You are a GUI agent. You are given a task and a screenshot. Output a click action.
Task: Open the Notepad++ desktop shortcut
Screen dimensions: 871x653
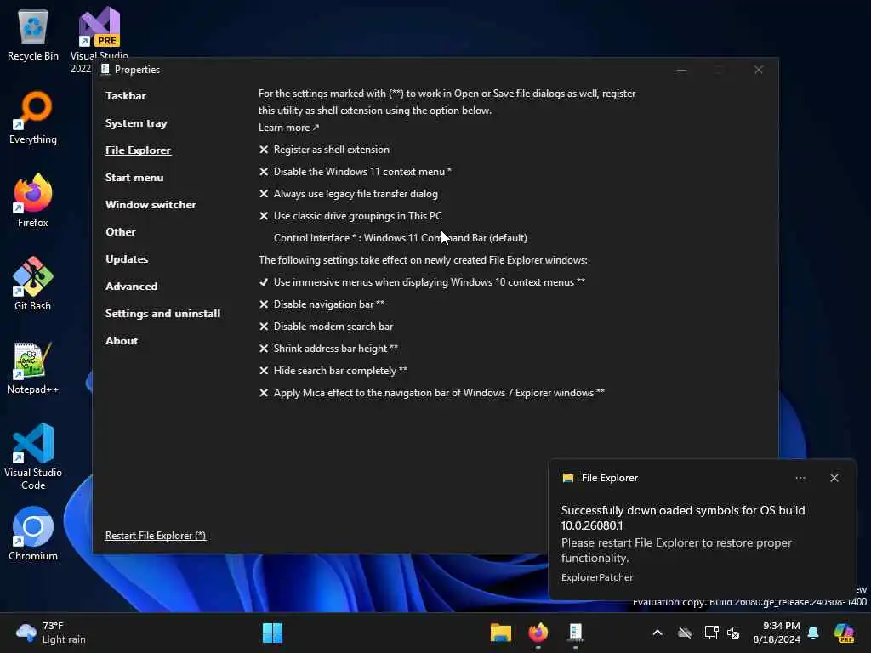click(33, 367)
